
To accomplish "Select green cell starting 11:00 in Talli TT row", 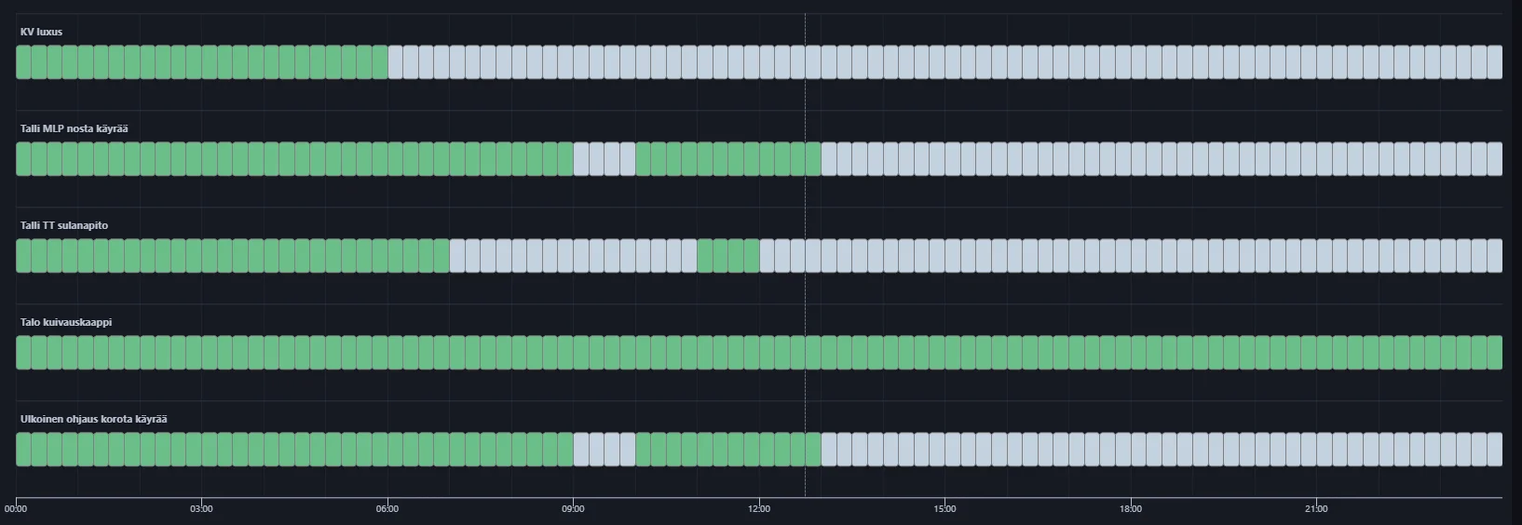I will 705,256.
